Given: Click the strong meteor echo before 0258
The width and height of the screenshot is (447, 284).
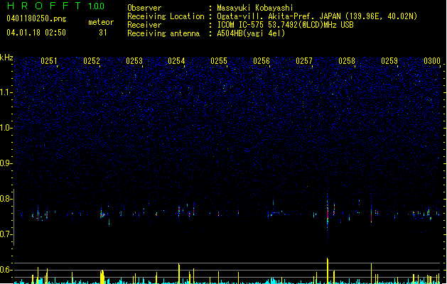Looking at the screenshot, I should click(x=328, y=214).
